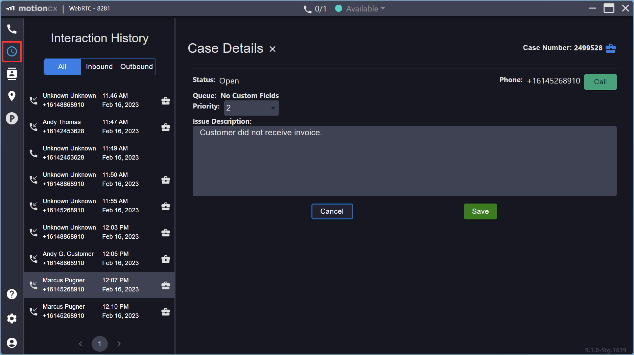Open case briefcase for Andy Thomas 11:47 AM
634x355 pixels.
166,127
